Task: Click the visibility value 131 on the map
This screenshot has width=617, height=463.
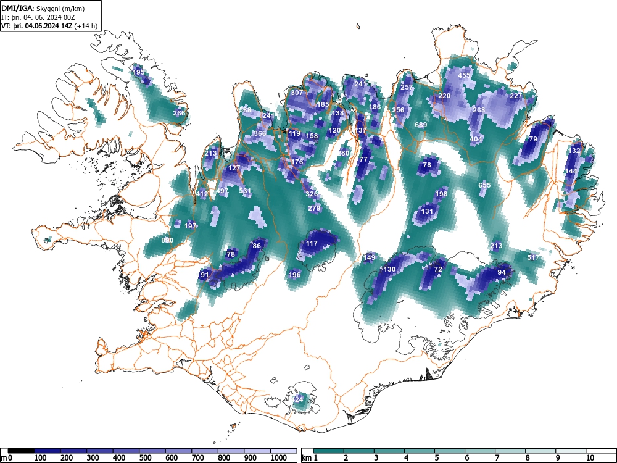Action: pos(427,211)
